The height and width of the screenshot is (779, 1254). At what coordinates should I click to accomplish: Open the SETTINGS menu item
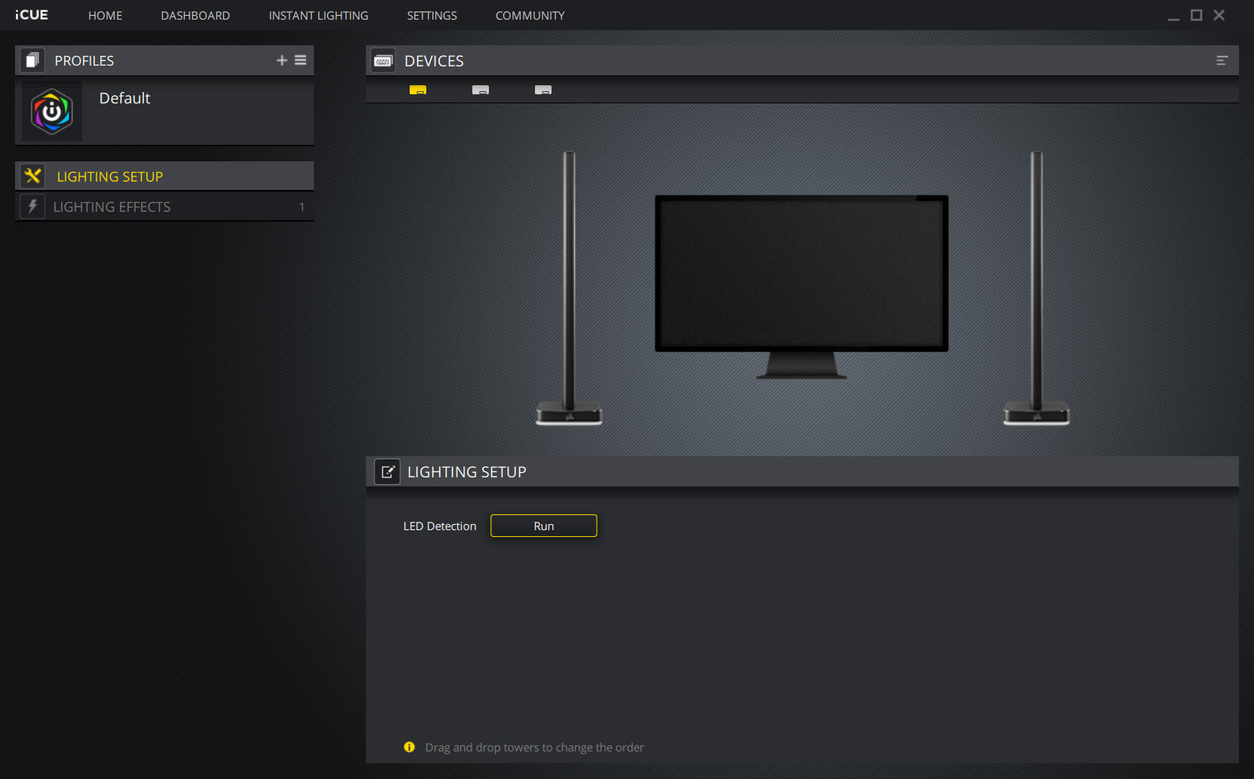432,15
